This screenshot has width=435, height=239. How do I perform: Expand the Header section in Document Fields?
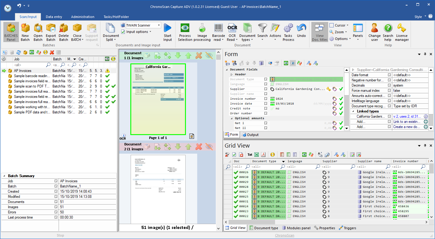pos(232,74)
